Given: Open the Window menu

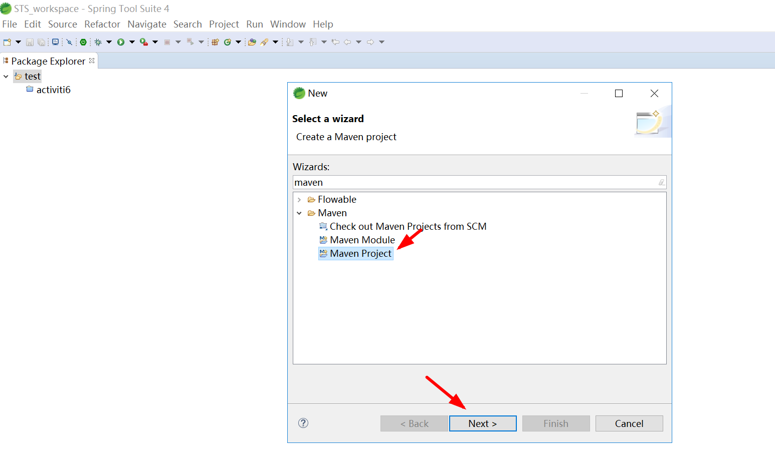Looking at the screenshot, I should click(x=288, y=24).
